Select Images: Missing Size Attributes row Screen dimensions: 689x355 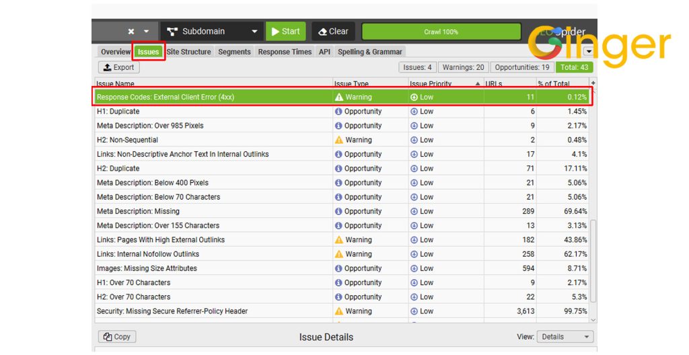pyautogui.click(x=342, y=268)
